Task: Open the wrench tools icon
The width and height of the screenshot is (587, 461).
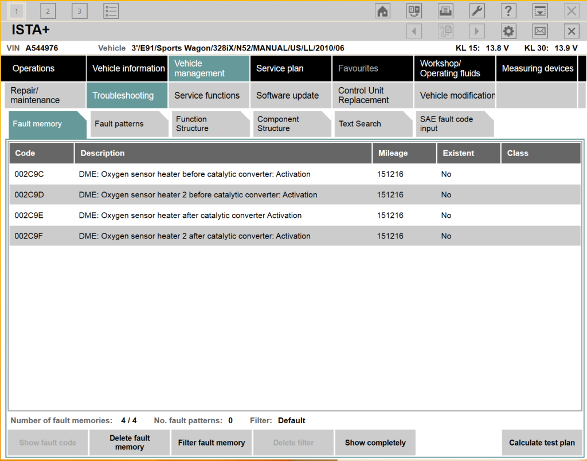Action: tap(477, 11)
